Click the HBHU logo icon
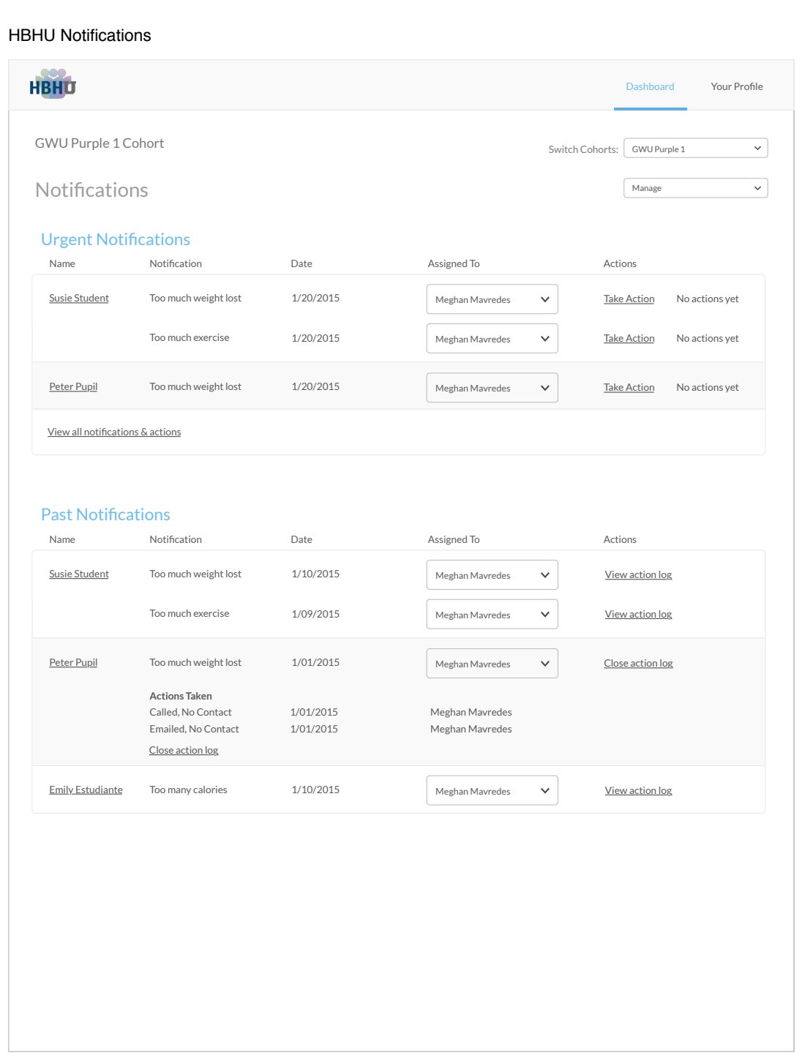Screen dimensions: 805x1061 click(x=53, y=85)
